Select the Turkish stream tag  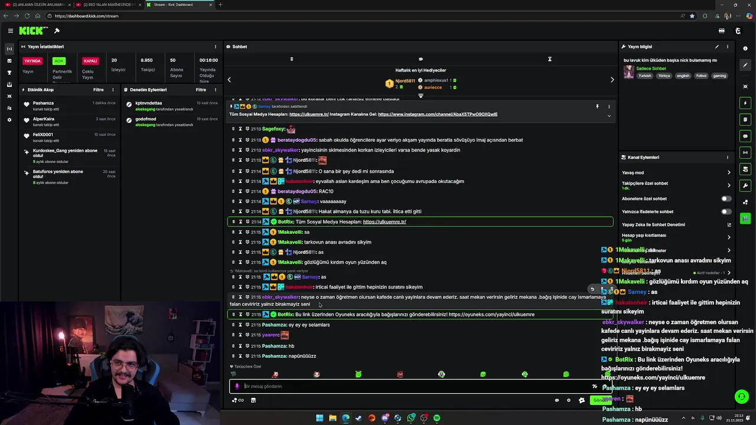click(x=644, y=76)
